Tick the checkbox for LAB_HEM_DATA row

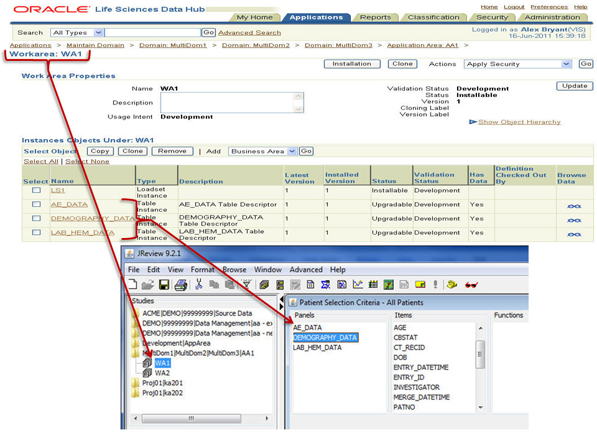[36, 232]
